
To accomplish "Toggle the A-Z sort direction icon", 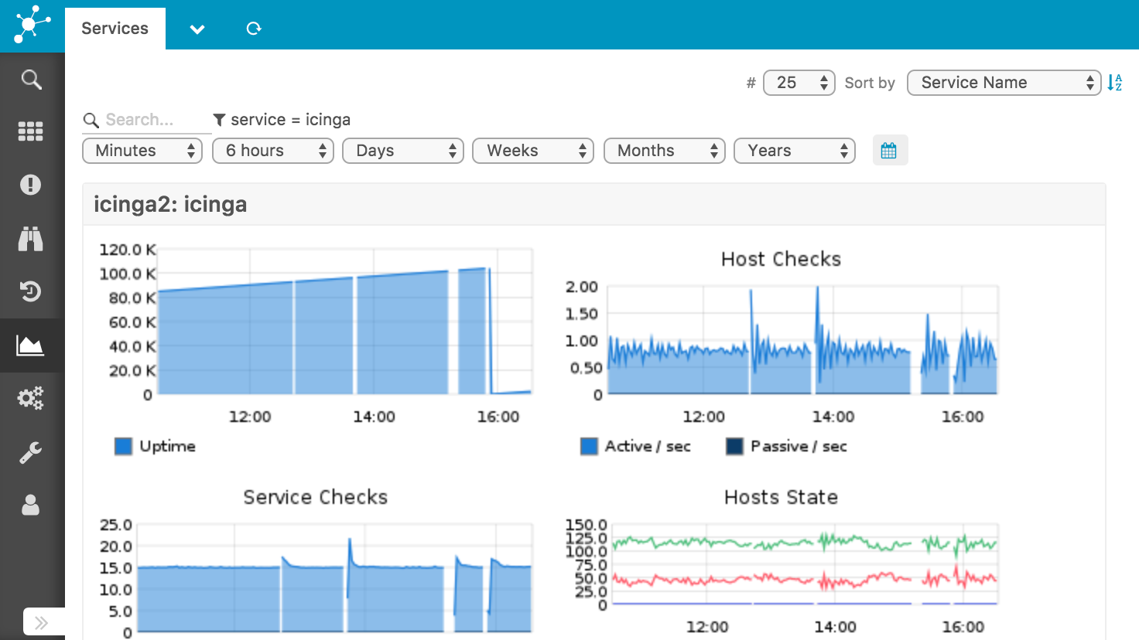I will 1114,83.
